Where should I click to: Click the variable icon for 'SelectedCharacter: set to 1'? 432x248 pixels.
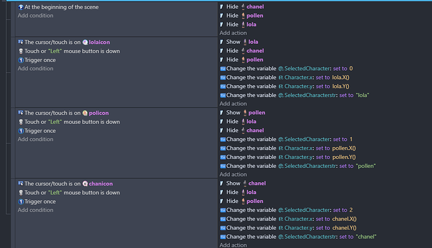(223, 140)
